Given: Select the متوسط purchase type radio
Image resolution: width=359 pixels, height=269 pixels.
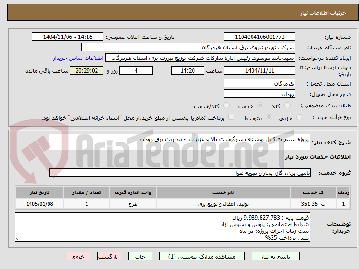Looking at the screenshot, I should pyautogui.click(x=269, y=117).
